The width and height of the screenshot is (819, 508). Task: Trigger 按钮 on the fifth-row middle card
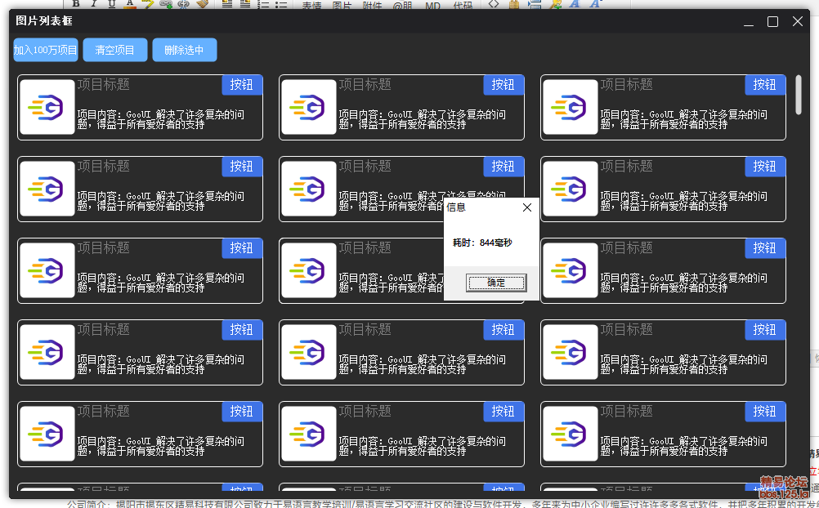point(503,412)
